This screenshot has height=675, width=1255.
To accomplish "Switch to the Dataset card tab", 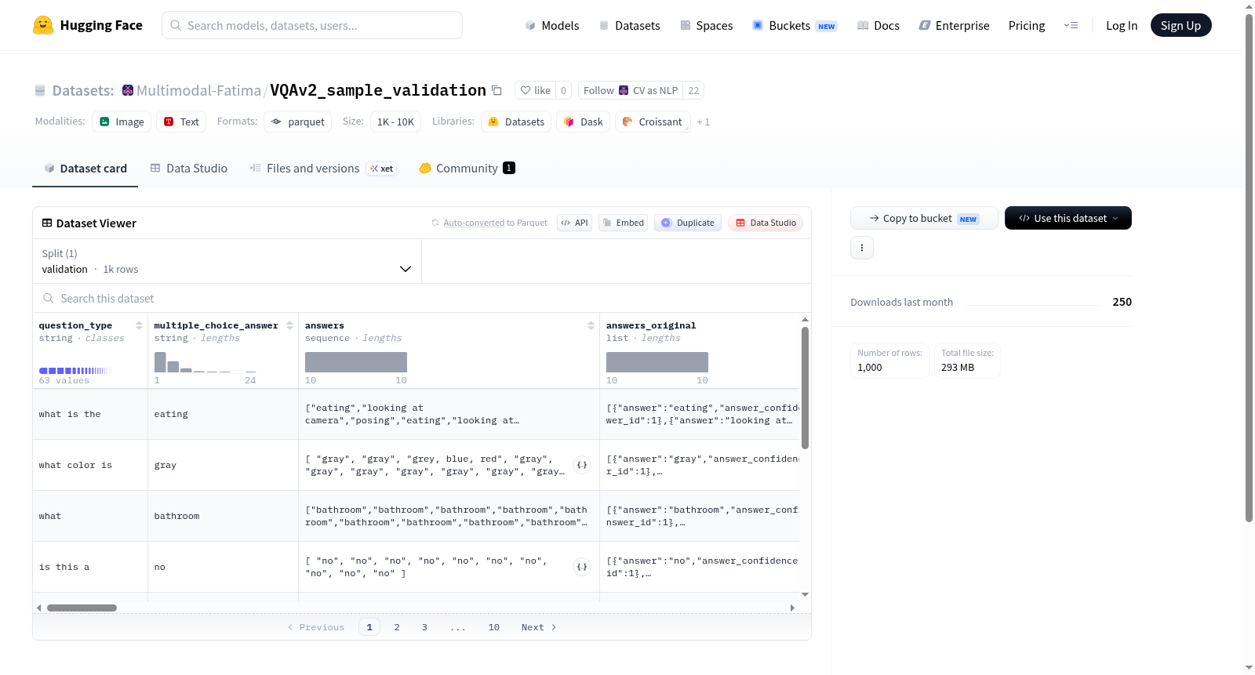I will click(x=85, y=169).
